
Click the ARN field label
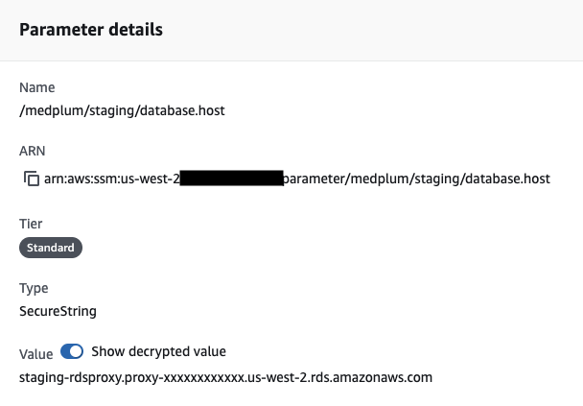click(33, 151)
